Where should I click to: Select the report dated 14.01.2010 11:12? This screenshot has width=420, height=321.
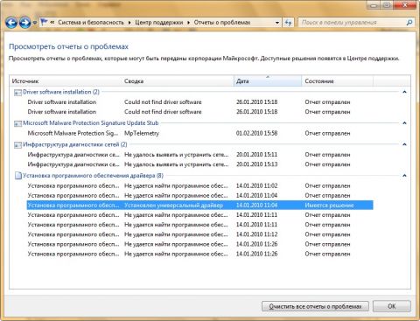[x=199, y=234]
